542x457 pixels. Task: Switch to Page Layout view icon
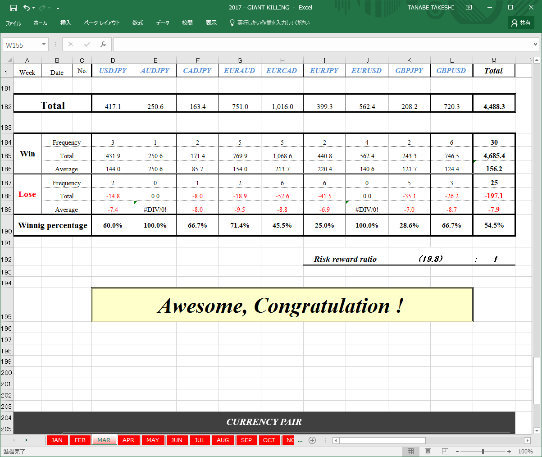[428, 451]
